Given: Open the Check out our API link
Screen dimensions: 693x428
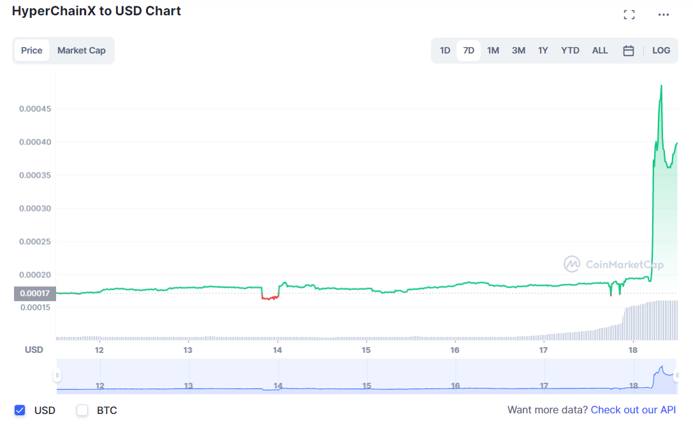Looking at the screenshot, I should pyautogui.click(x=632, y=410).
